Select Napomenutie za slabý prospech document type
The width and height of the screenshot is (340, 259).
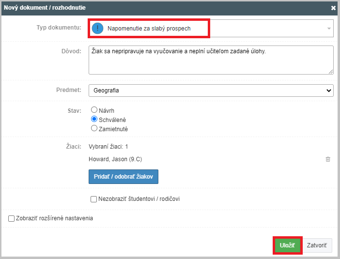149,29
